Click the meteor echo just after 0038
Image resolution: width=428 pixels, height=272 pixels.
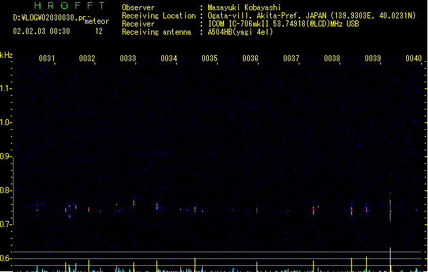pos(352,211)
